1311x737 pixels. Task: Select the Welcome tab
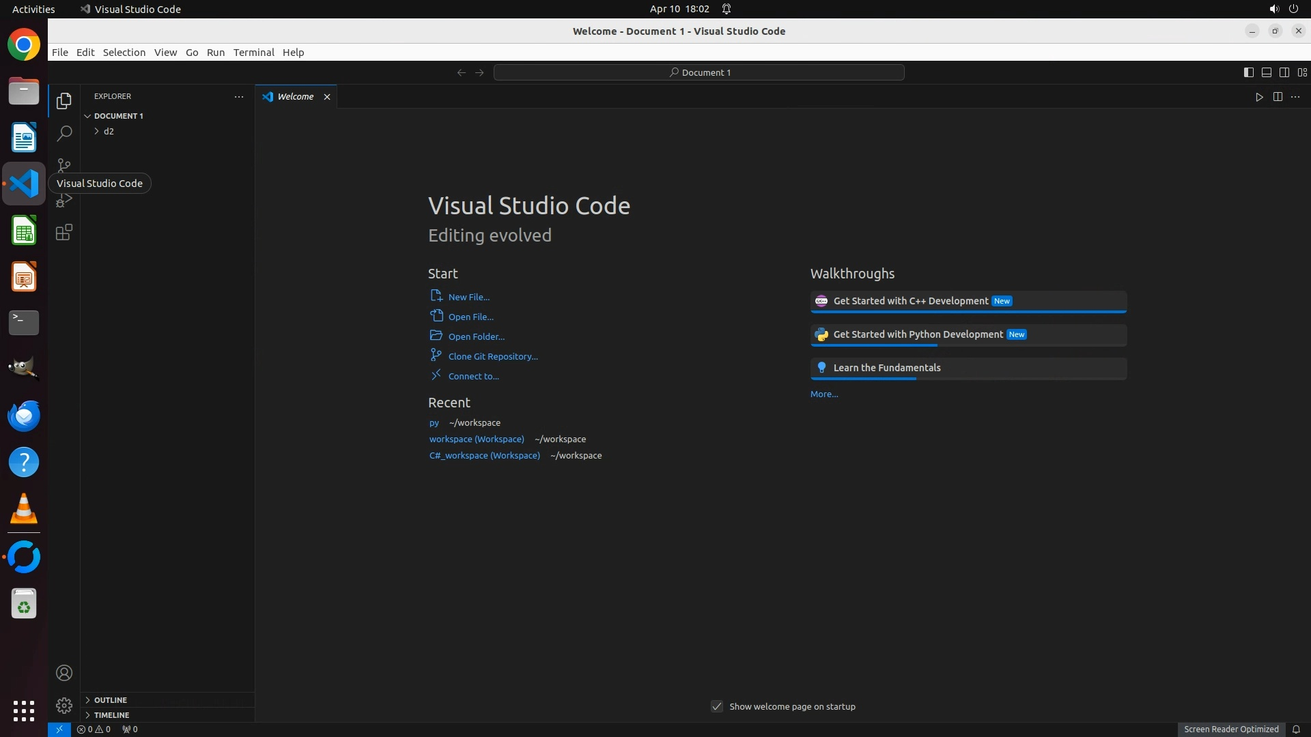(295, 97)
